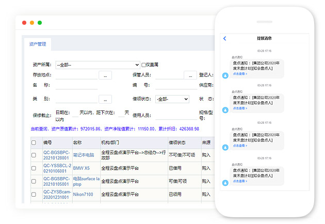Expand the 借领状态 dropdown

[x=172, y=99]
